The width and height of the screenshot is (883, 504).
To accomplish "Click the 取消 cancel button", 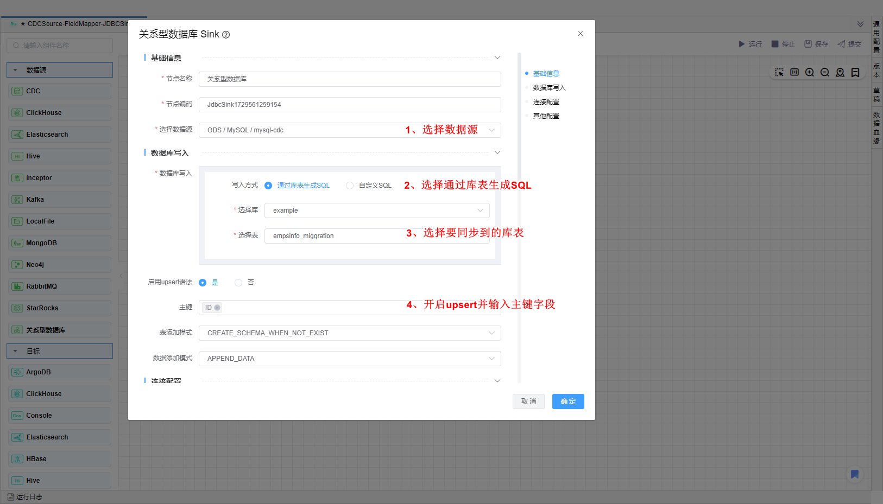I will click(x=528, y=401).
